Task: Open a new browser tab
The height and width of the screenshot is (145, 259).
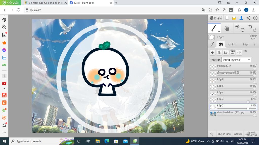Action: click(116, 3)
